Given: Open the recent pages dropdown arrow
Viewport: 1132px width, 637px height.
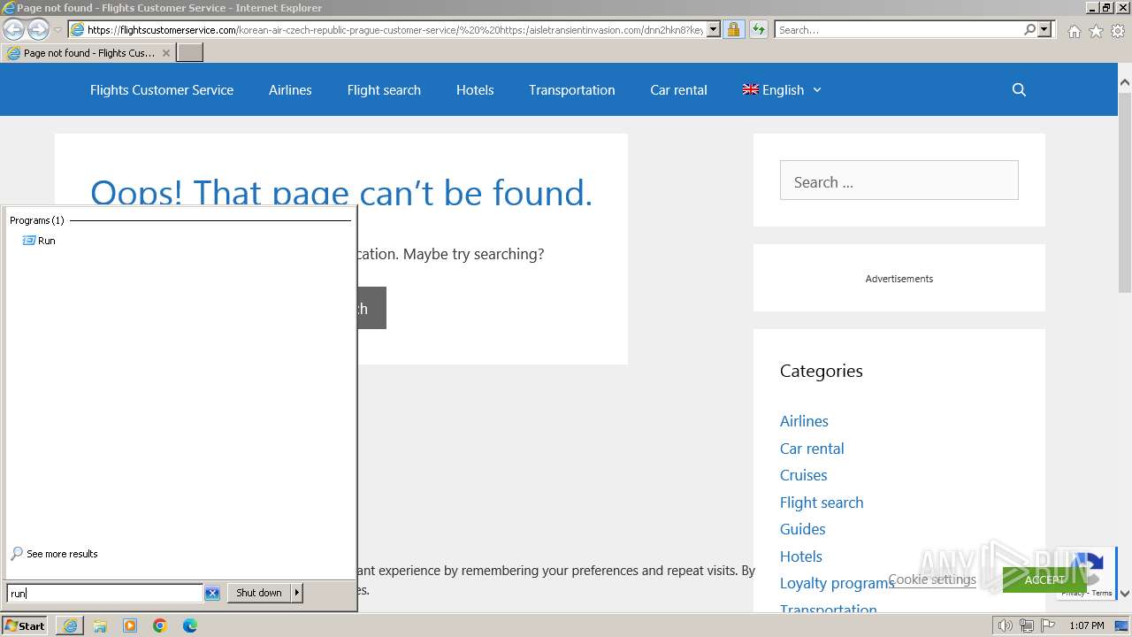Looking at the screenshot, I should 57,30.
